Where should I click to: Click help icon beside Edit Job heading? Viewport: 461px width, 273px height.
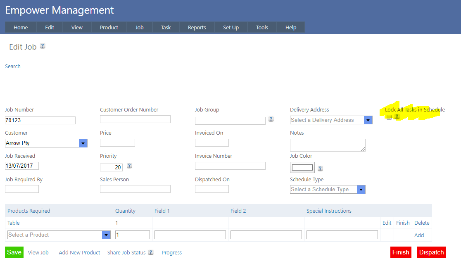[43, 46]
